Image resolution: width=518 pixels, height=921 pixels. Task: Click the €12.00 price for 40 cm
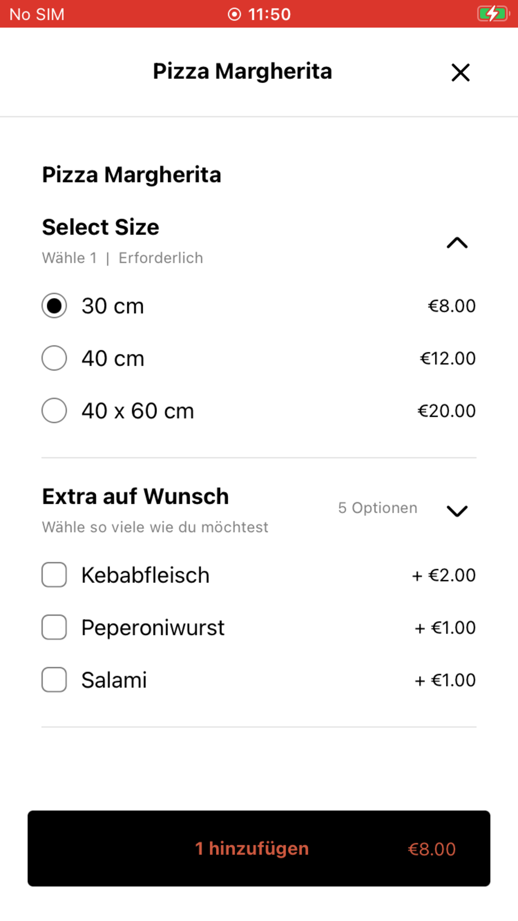(448, 358)
